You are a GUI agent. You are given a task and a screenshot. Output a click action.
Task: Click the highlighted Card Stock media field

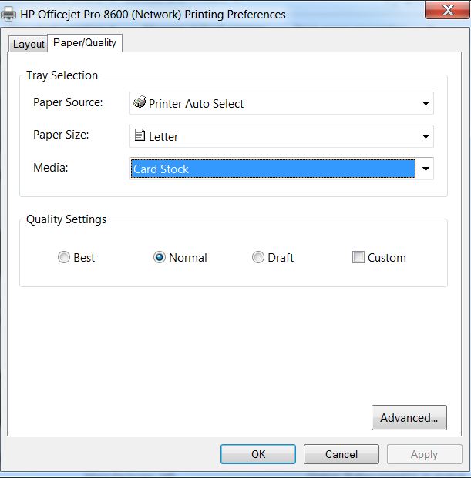click(x=273, y=169)
